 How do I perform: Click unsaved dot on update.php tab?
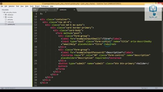tap(74, 10)
